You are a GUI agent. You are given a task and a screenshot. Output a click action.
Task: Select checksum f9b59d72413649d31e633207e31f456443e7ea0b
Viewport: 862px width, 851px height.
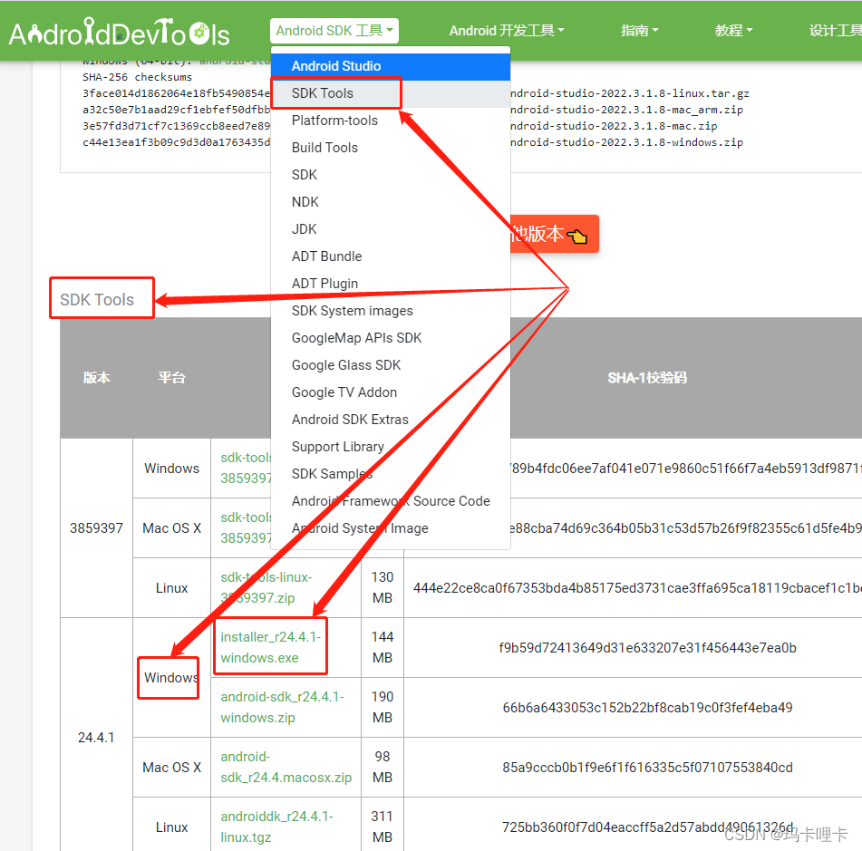pos(647,648)
